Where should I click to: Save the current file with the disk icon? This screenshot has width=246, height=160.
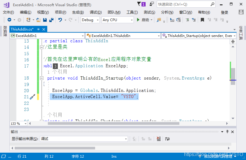pos(45,20)
